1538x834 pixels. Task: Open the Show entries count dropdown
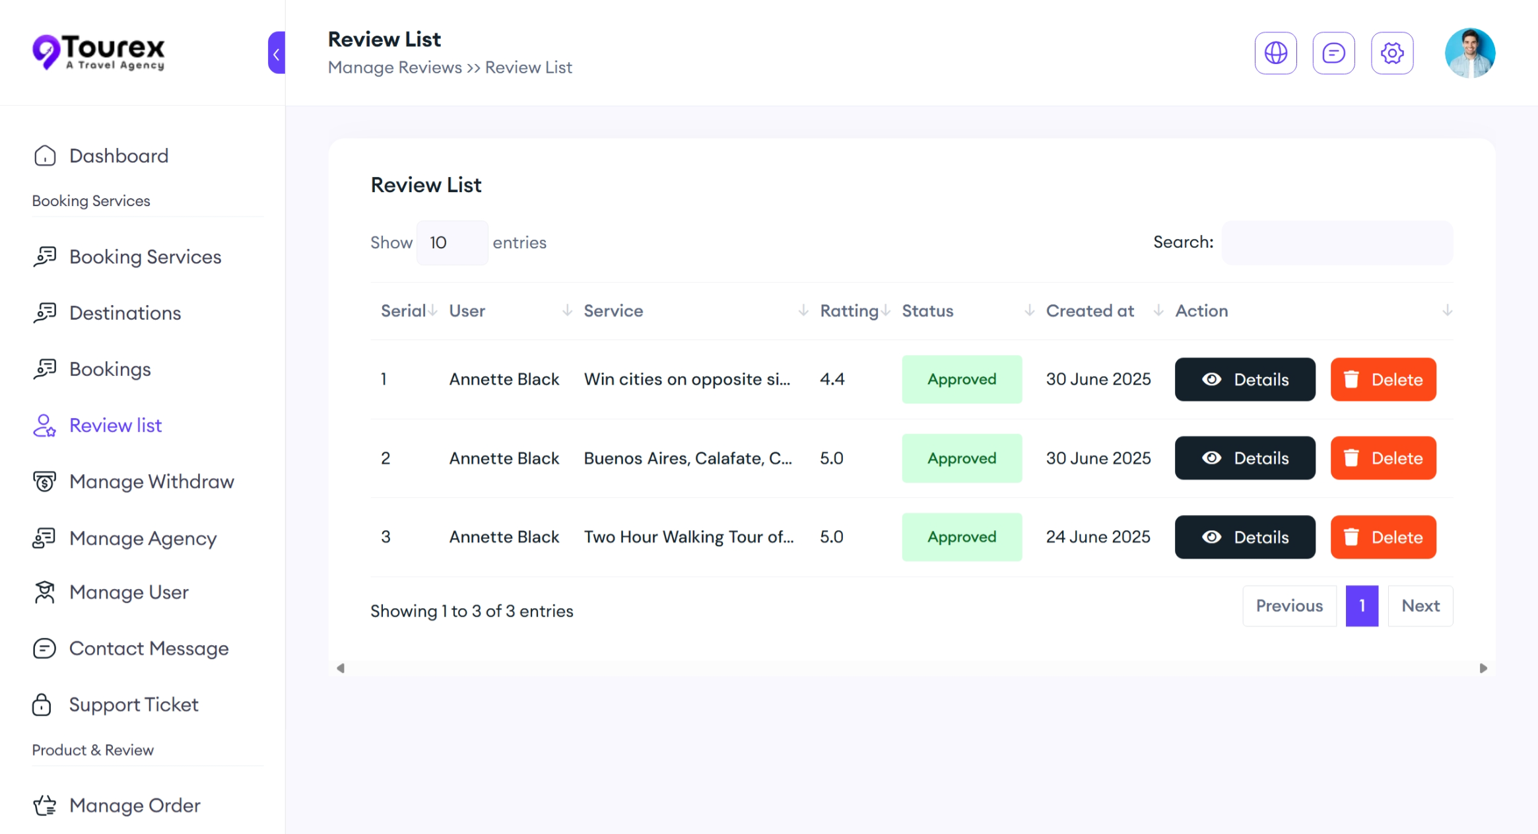click(x=452, y=243)
